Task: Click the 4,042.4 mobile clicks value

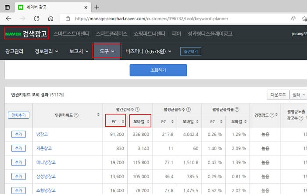Action: click(191, 134)
